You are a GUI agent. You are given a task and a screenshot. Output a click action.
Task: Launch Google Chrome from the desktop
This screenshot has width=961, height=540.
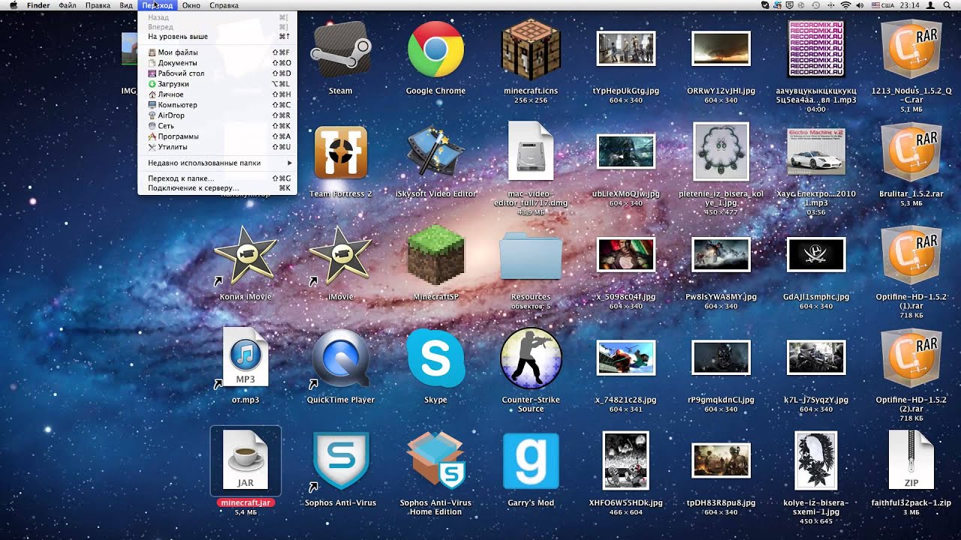coord(435,49)
